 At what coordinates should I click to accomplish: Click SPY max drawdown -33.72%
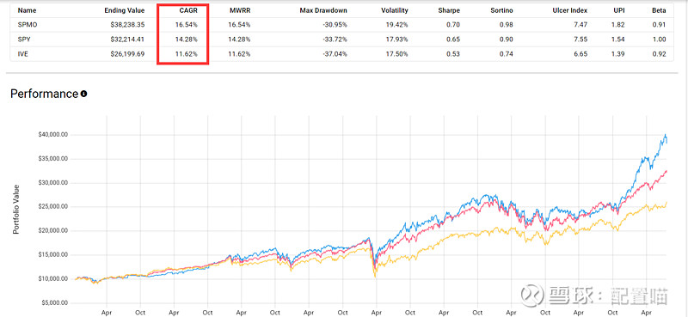tap(335, 40)
